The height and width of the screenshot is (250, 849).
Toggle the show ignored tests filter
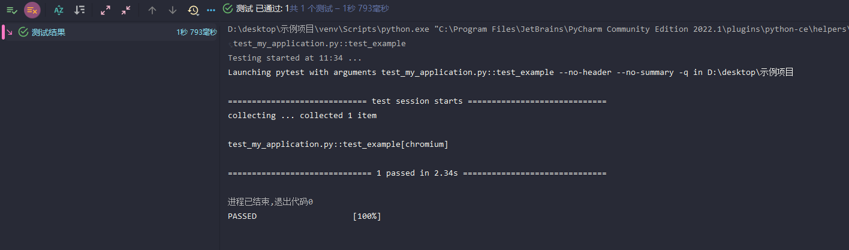(32, 10)
